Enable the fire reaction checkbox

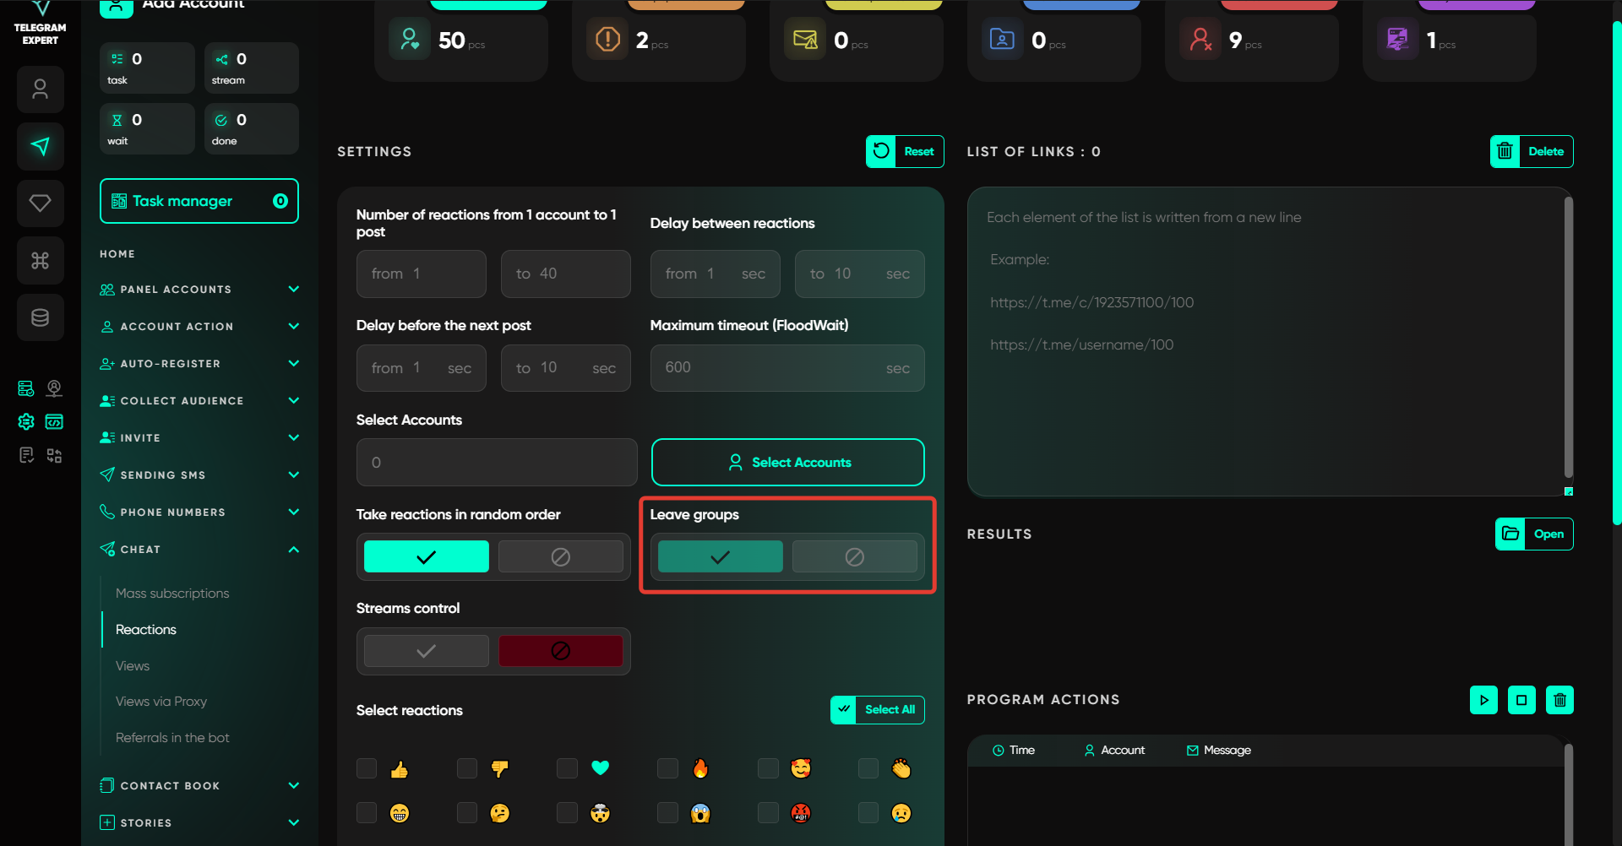pos(667,768)
